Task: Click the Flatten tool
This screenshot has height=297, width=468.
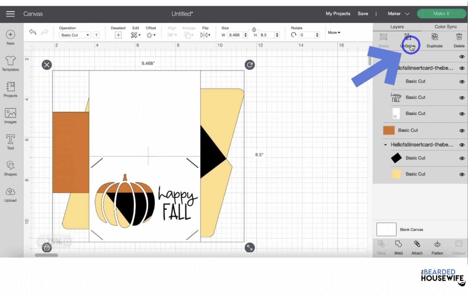Action: [437, 247]
